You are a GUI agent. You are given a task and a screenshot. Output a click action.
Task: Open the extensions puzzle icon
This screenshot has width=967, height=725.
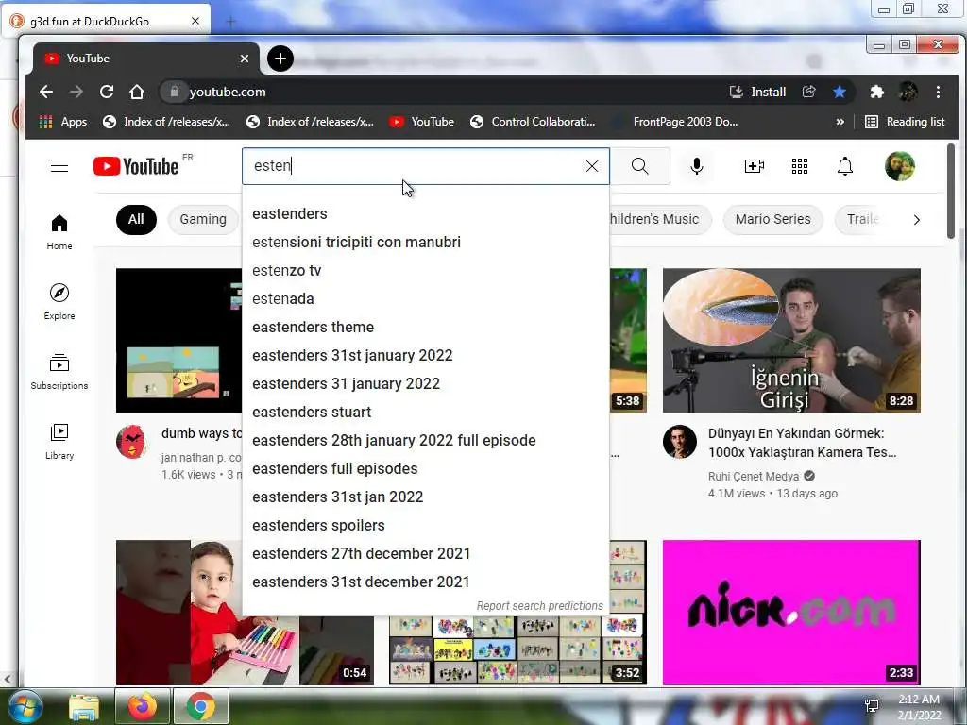click(x=877, y=92)
